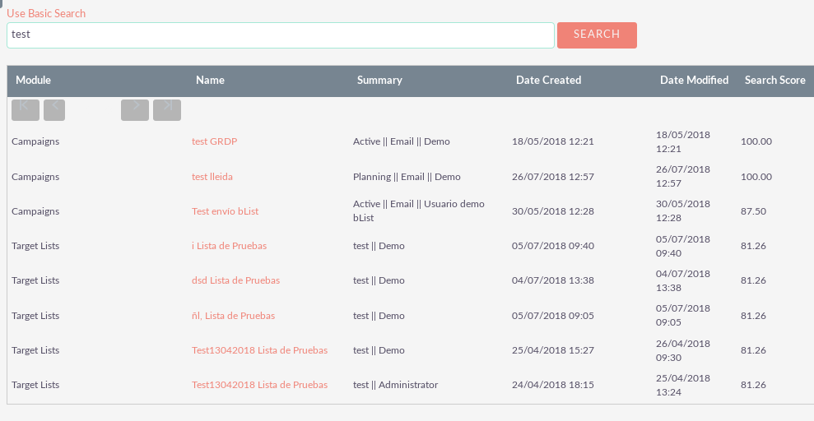Click date modified '26/04/2018 09:30'
Image resolution: width=814 pixels, height=421 pixels.
point(682,350)
